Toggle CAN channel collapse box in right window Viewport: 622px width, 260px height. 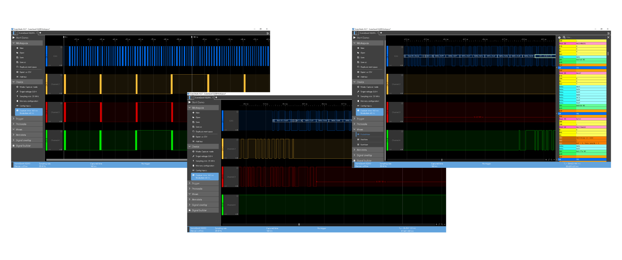click(402, 47)
